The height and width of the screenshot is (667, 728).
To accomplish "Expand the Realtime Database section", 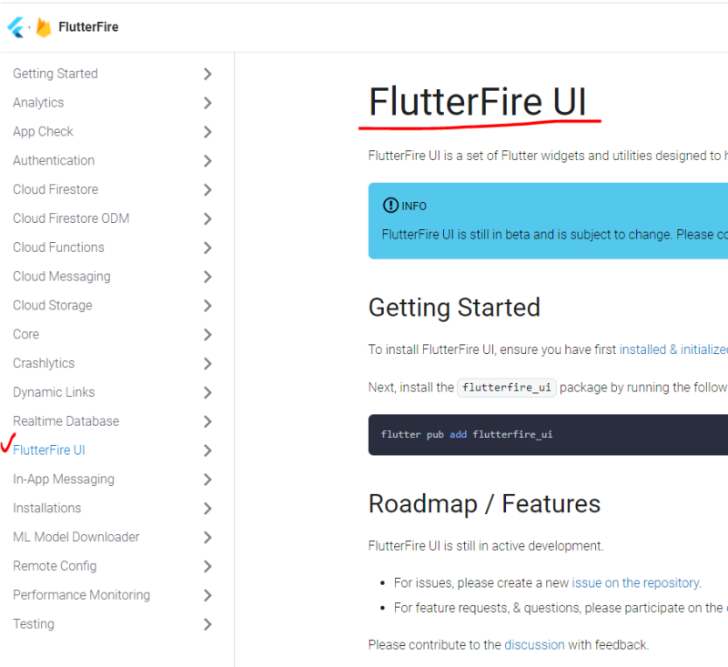I will click(x=207, y=420).
